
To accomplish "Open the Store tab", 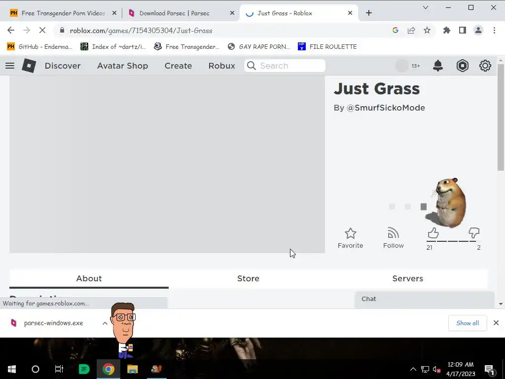I will tap(249, 278).
